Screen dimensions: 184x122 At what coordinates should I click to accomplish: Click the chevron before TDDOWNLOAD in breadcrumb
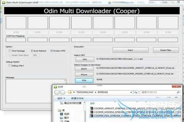(74, 92)
